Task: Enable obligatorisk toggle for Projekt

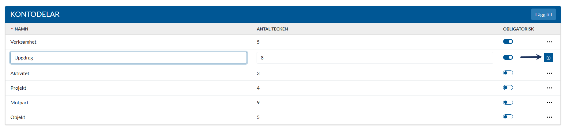Action: click(x=508, y=88)
